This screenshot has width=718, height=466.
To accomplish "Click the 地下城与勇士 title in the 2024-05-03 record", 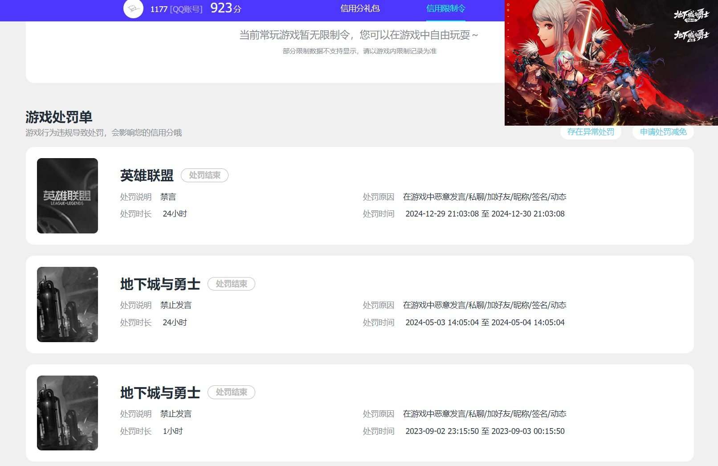I will click(x=160, y=284).
